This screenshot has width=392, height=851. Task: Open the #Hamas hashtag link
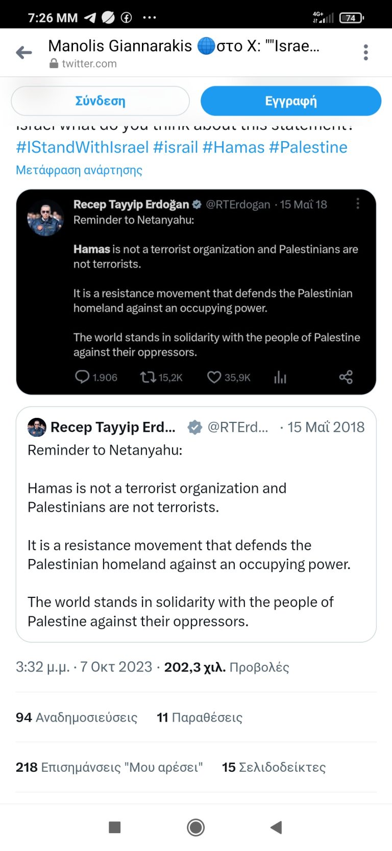(x=233, y=147)
